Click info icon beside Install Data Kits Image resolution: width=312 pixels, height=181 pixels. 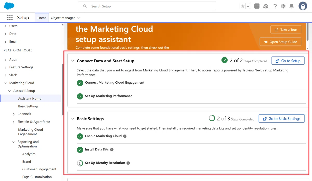[112, 150]
